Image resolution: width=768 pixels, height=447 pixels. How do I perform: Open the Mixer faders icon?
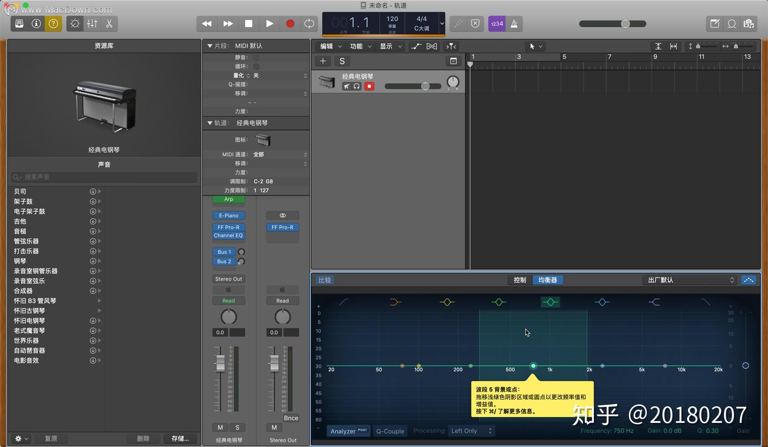coord(92,24)
